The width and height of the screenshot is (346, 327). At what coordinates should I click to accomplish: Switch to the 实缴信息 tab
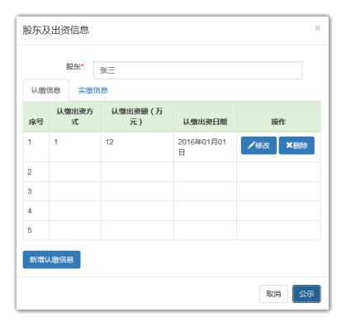pos(93,90)
